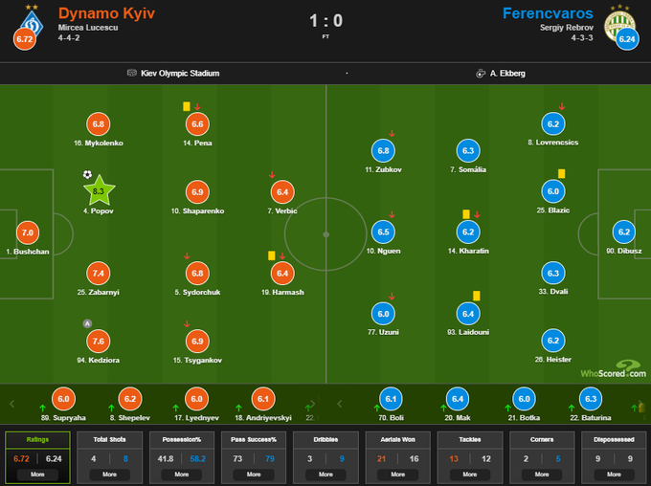Click More under Dispossessed
The image size is (651, 486).
coord(614,474)
